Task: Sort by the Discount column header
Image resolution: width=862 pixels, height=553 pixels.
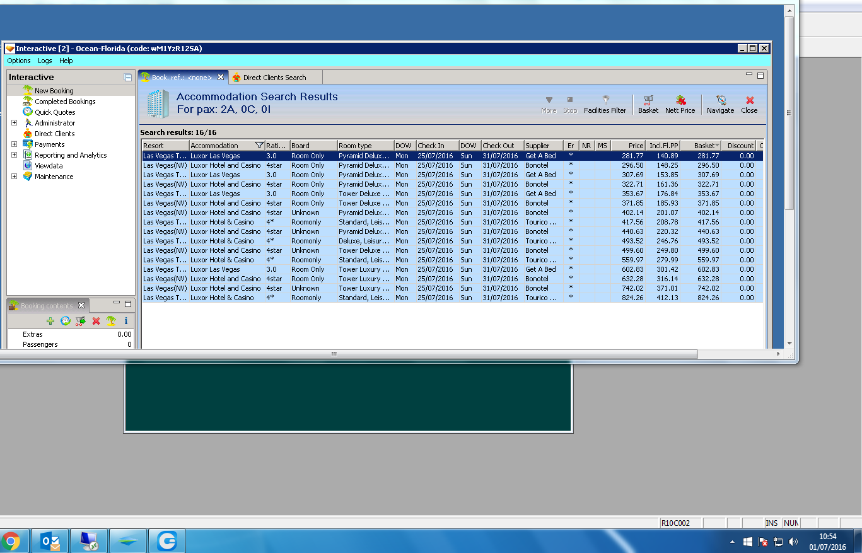Action: [739, 146]
